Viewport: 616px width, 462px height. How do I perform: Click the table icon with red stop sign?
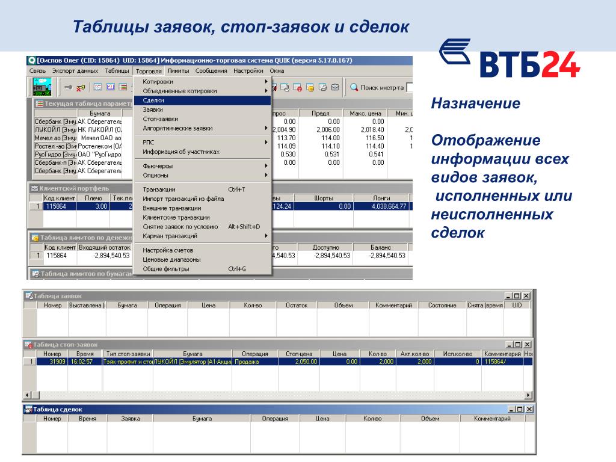297,87
